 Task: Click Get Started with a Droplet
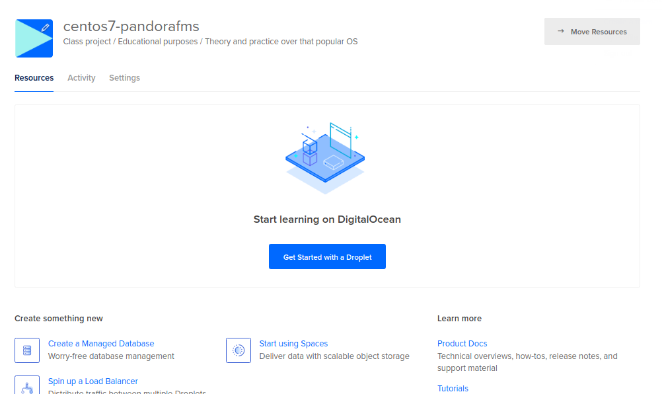point(327,257)
